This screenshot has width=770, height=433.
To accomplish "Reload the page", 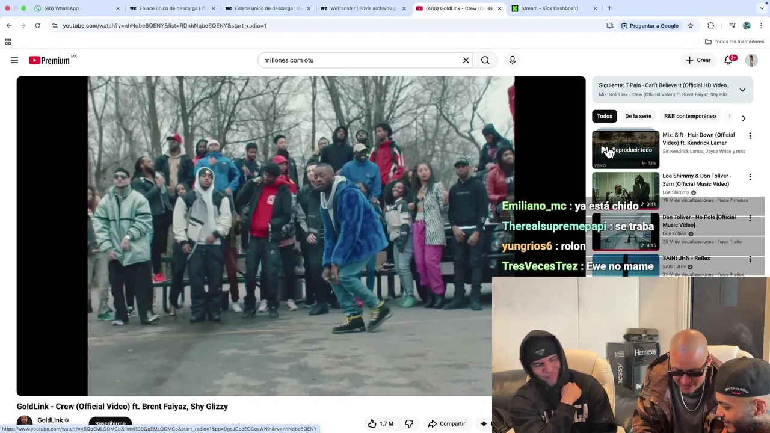I will [37, 26].
